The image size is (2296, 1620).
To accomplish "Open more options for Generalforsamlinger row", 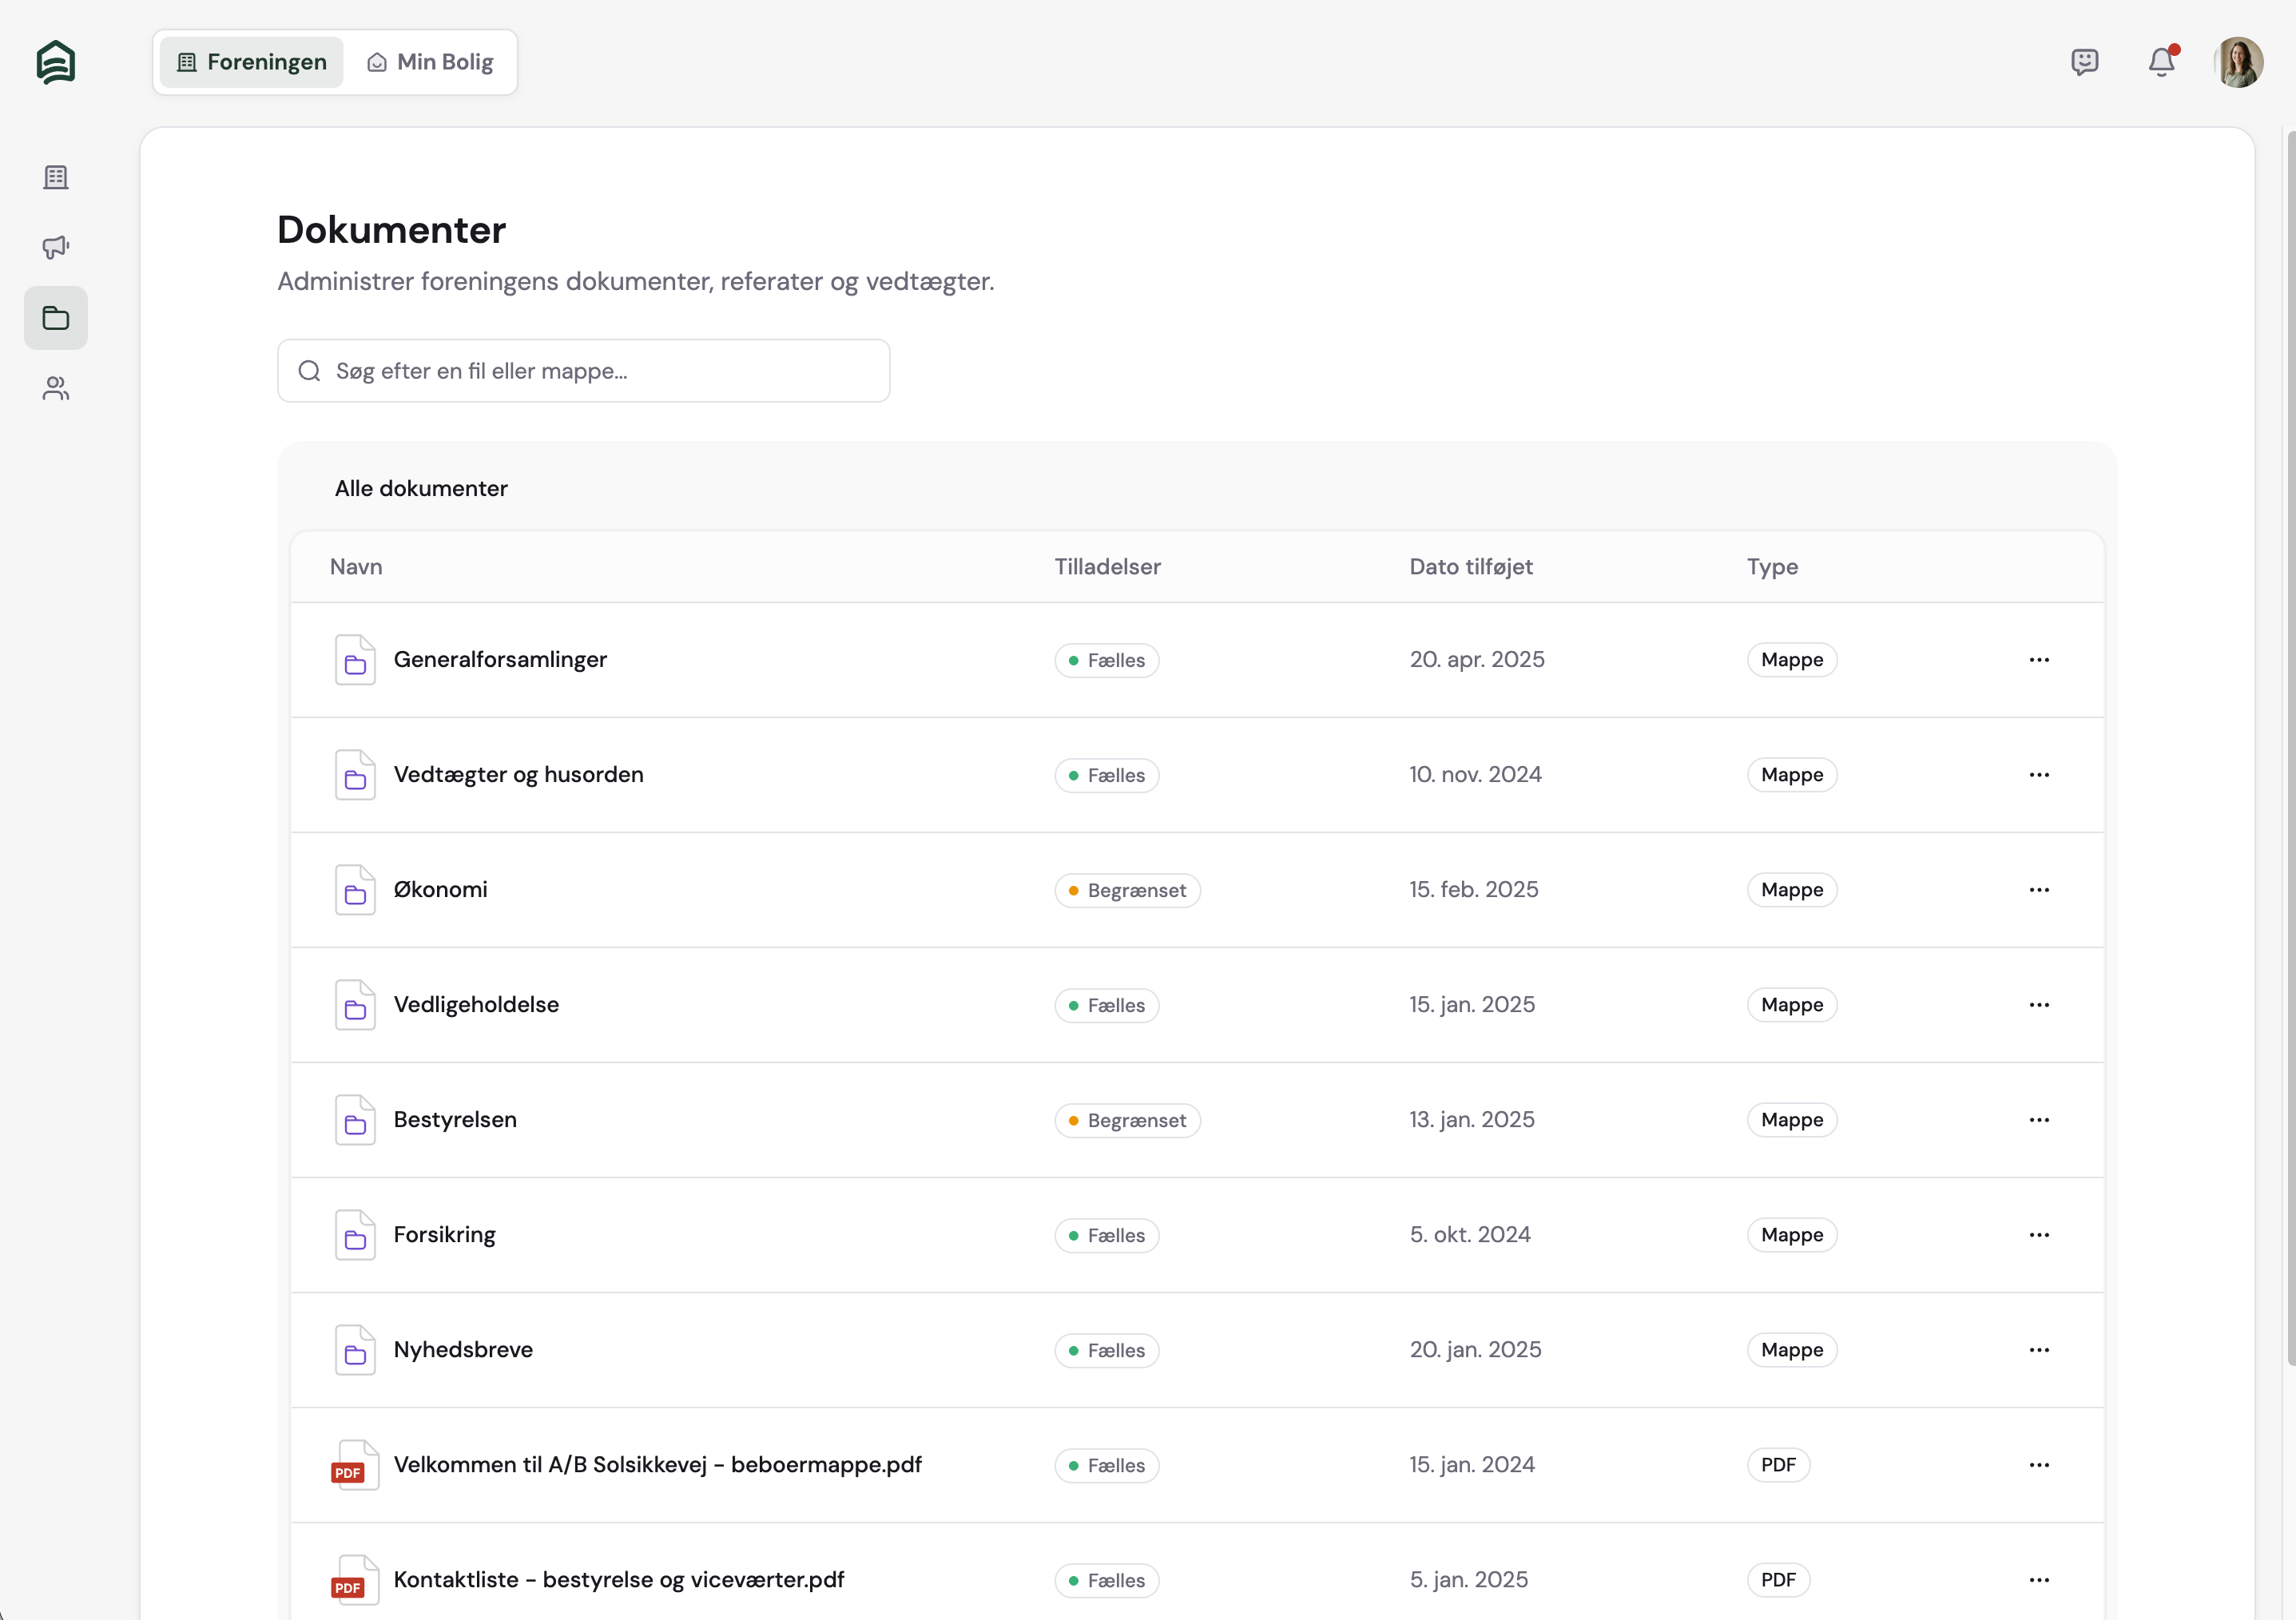I will [x=2039, y=660].
